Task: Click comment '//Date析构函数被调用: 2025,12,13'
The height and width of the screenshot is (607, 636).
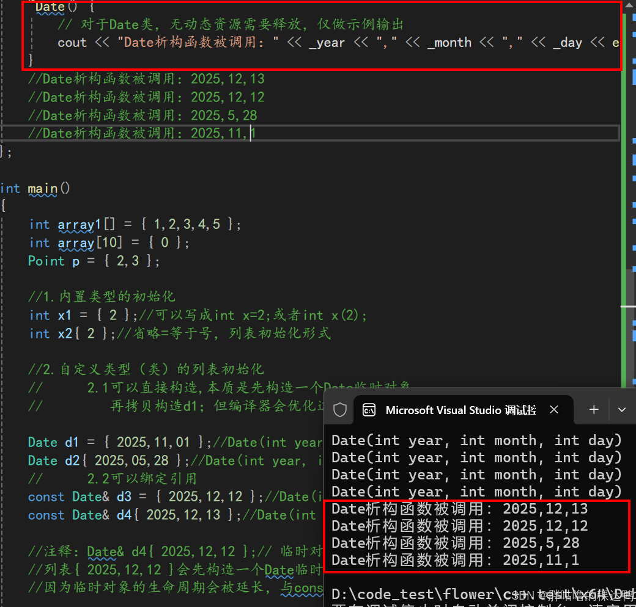Action: 146,79
